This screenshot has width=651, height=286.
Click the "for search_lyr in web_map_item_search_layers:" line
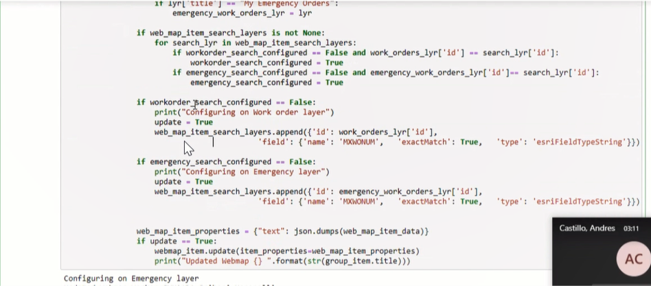pyautogui.click(x=255, y=43)
